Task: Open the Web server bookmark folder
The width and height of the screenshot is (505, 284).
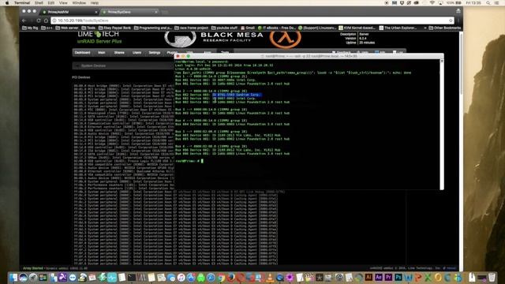Action: (67, 28)
